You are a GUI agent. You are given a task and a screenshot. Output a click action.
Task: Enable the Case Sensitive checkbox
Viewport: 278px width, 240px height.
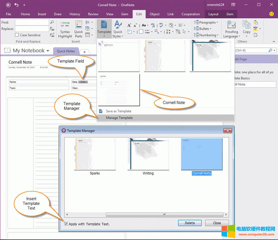tap(17, 35)
